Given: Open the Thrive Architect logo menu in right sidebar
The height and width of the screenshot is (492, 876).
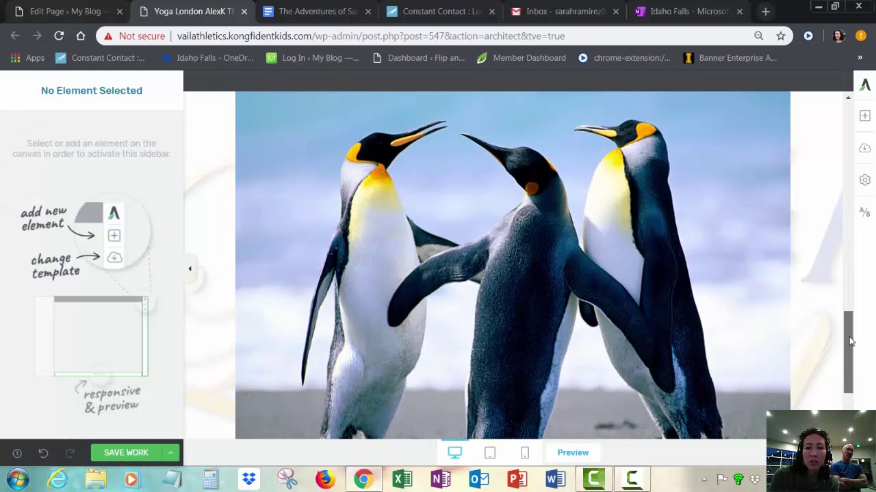Looking at the screenshot, I should (865, 85).
